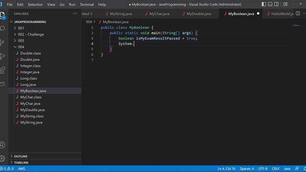Open the feedback icon in status bar
The image size is (306, 172).
tap(297, 169)
